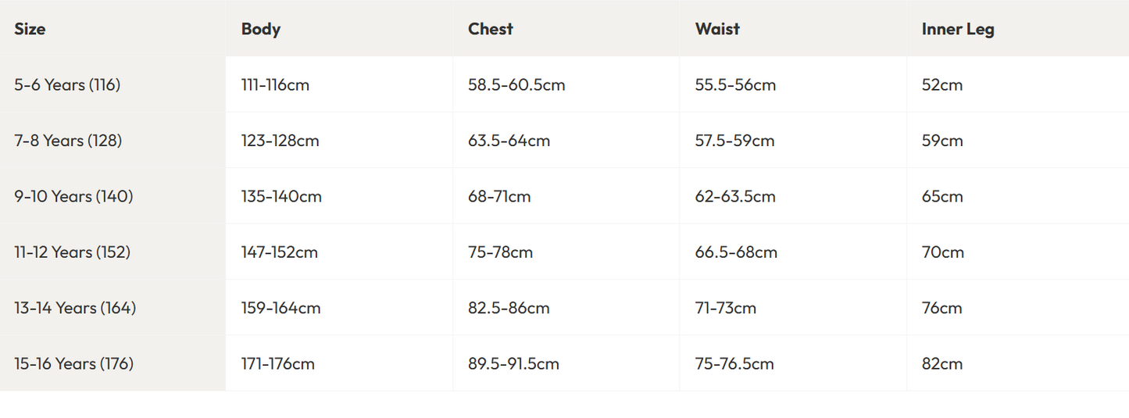Click the 62-63.5cm waist measurement cell
The height and width of the screenshot is (418, 1129).
(735, 196)
